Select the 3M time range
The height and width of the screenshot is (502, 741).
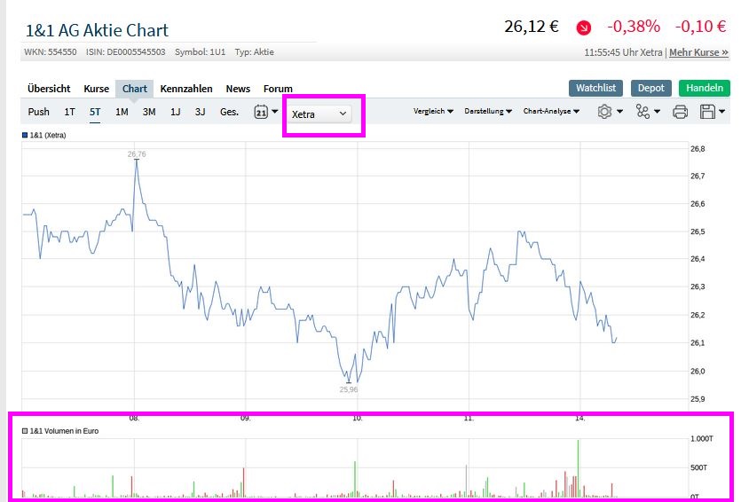click(149, 112)
